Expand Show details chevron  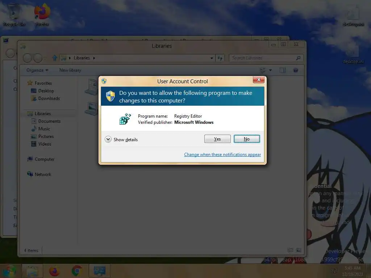108,139
